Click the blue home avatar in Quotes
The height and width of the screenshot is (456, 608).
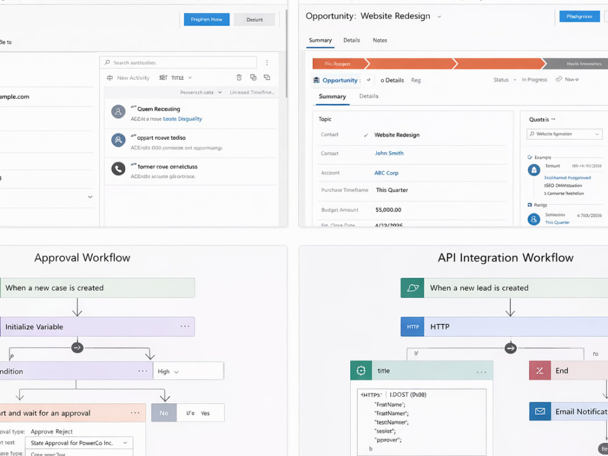pos(534,170)
